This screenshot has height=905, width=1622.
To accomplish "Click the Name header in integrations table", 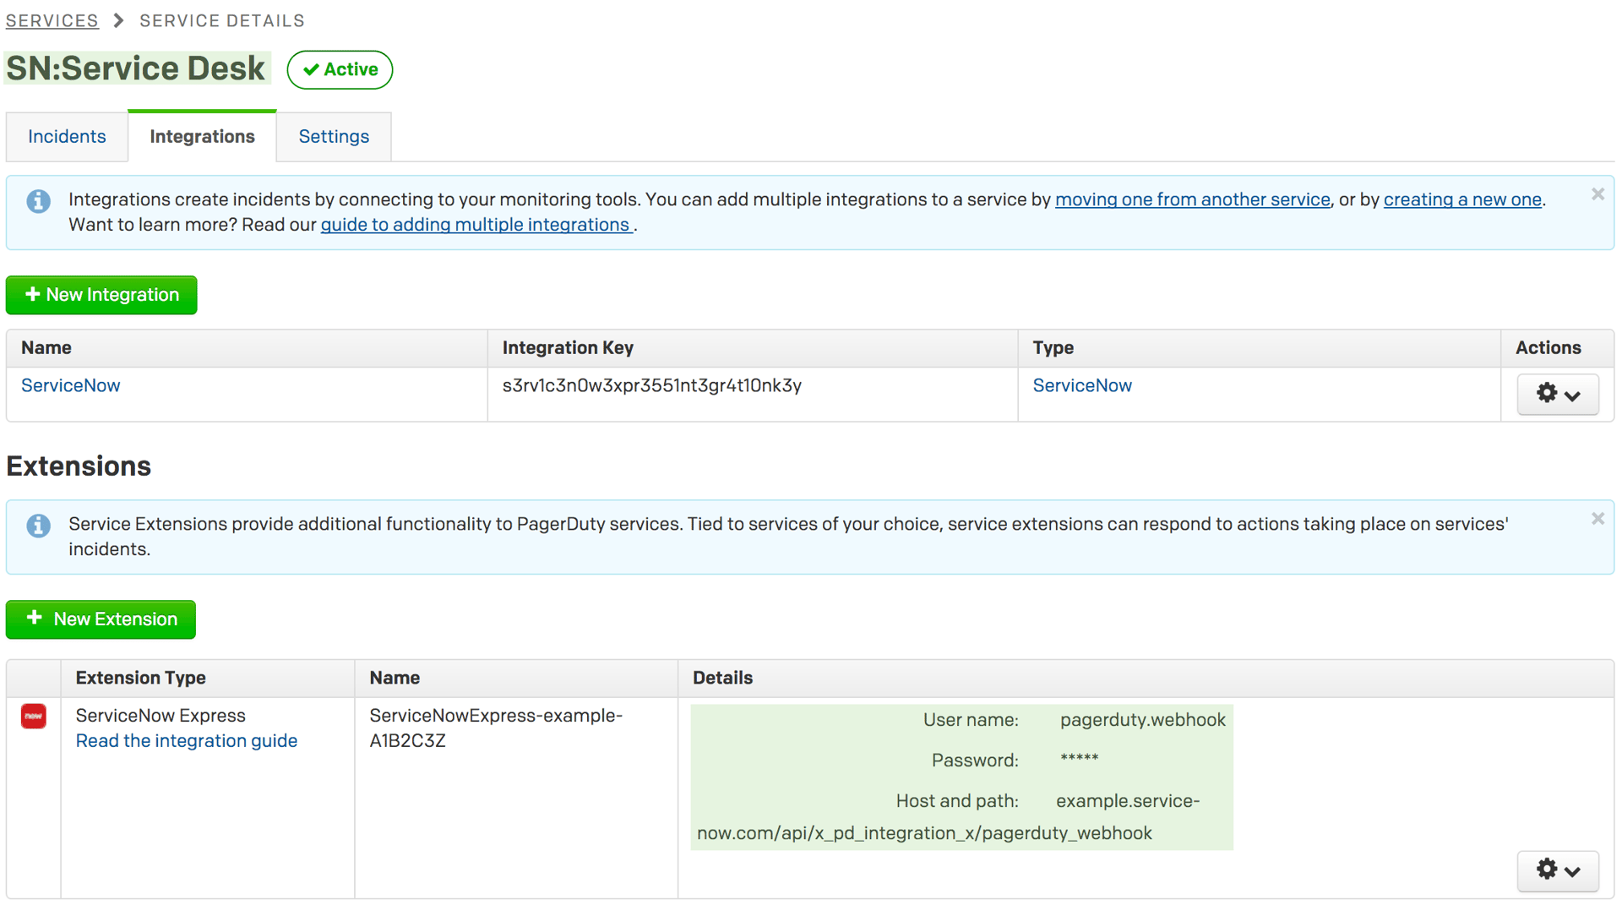I will [46, 347].
